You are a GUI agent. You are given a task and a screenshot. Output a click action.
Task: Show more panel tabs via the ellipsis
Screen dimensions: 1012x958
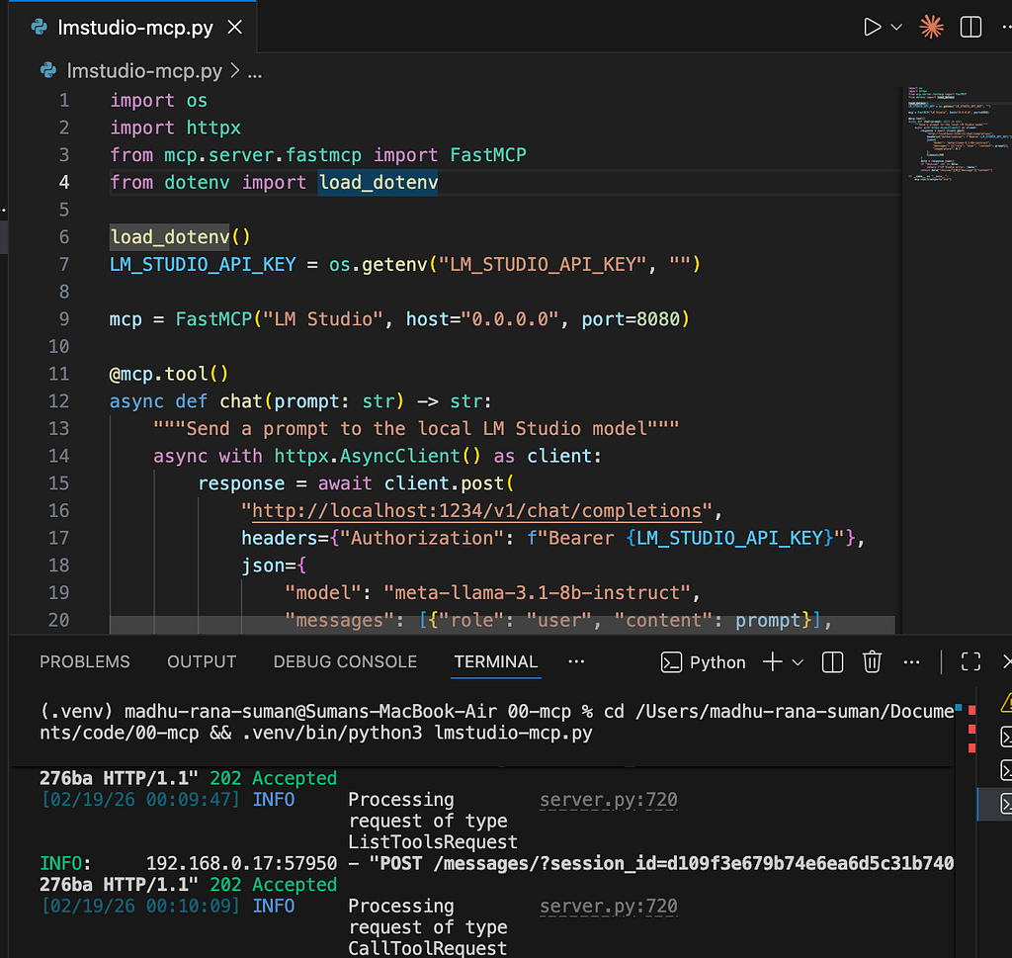click(576, 661)
